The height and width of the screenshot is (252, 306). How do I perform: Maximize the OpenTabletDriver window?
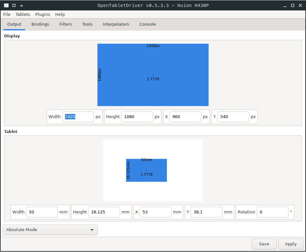pos(292,5)
